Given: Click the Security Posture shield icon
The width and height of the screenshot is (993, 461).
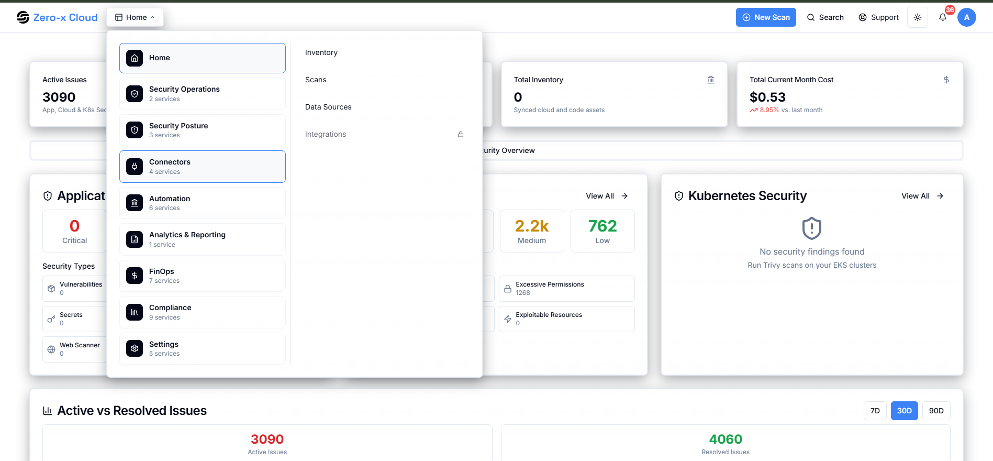Looking at the screenshot, I should [x=135, y=130].
